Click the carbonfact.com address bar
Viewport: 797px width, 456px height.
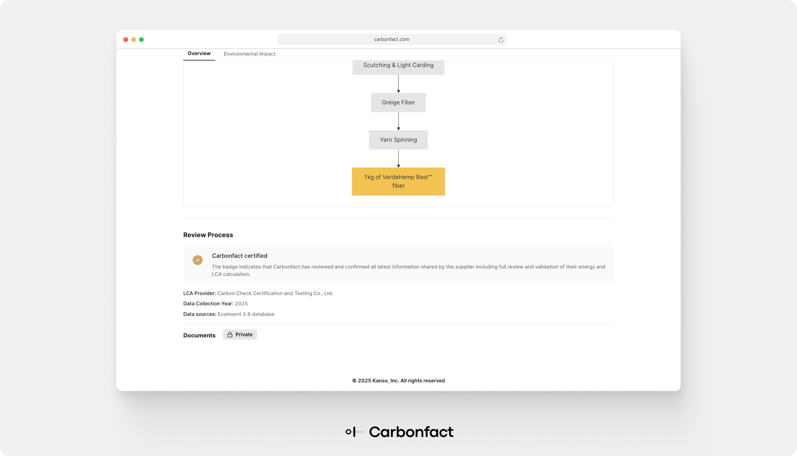(391, 39)
